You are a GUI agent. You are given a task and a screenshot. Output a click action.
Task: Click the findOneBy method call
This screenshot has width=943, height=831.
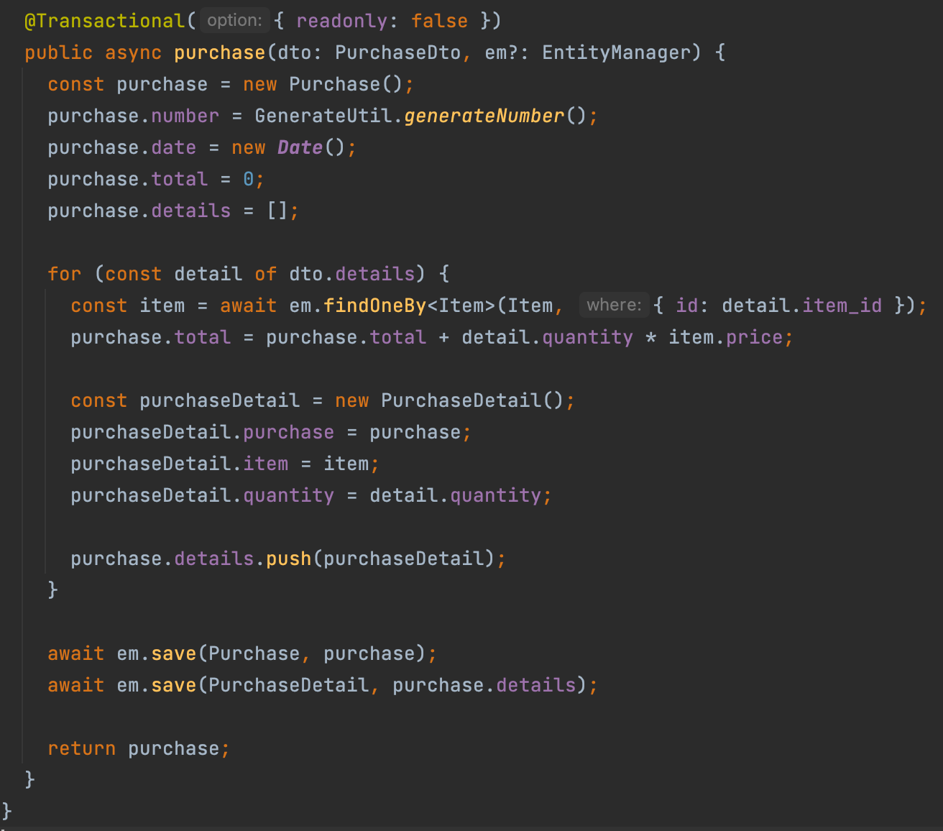[375, 306]
